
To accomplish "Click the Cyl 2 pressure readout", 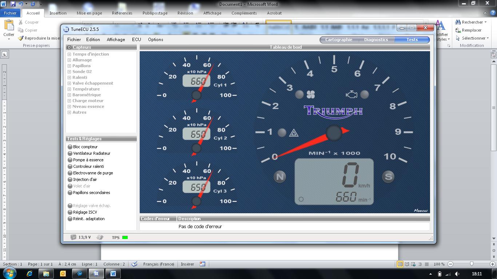I will 196,134.
